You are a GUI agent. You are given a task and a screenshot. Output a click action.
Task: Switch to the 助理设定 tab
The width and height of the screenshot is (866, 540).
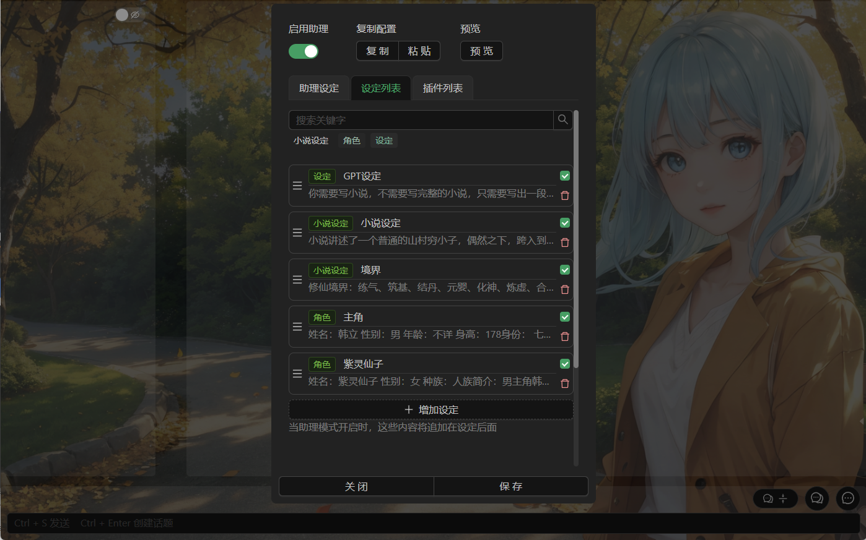tap(319, 88)
